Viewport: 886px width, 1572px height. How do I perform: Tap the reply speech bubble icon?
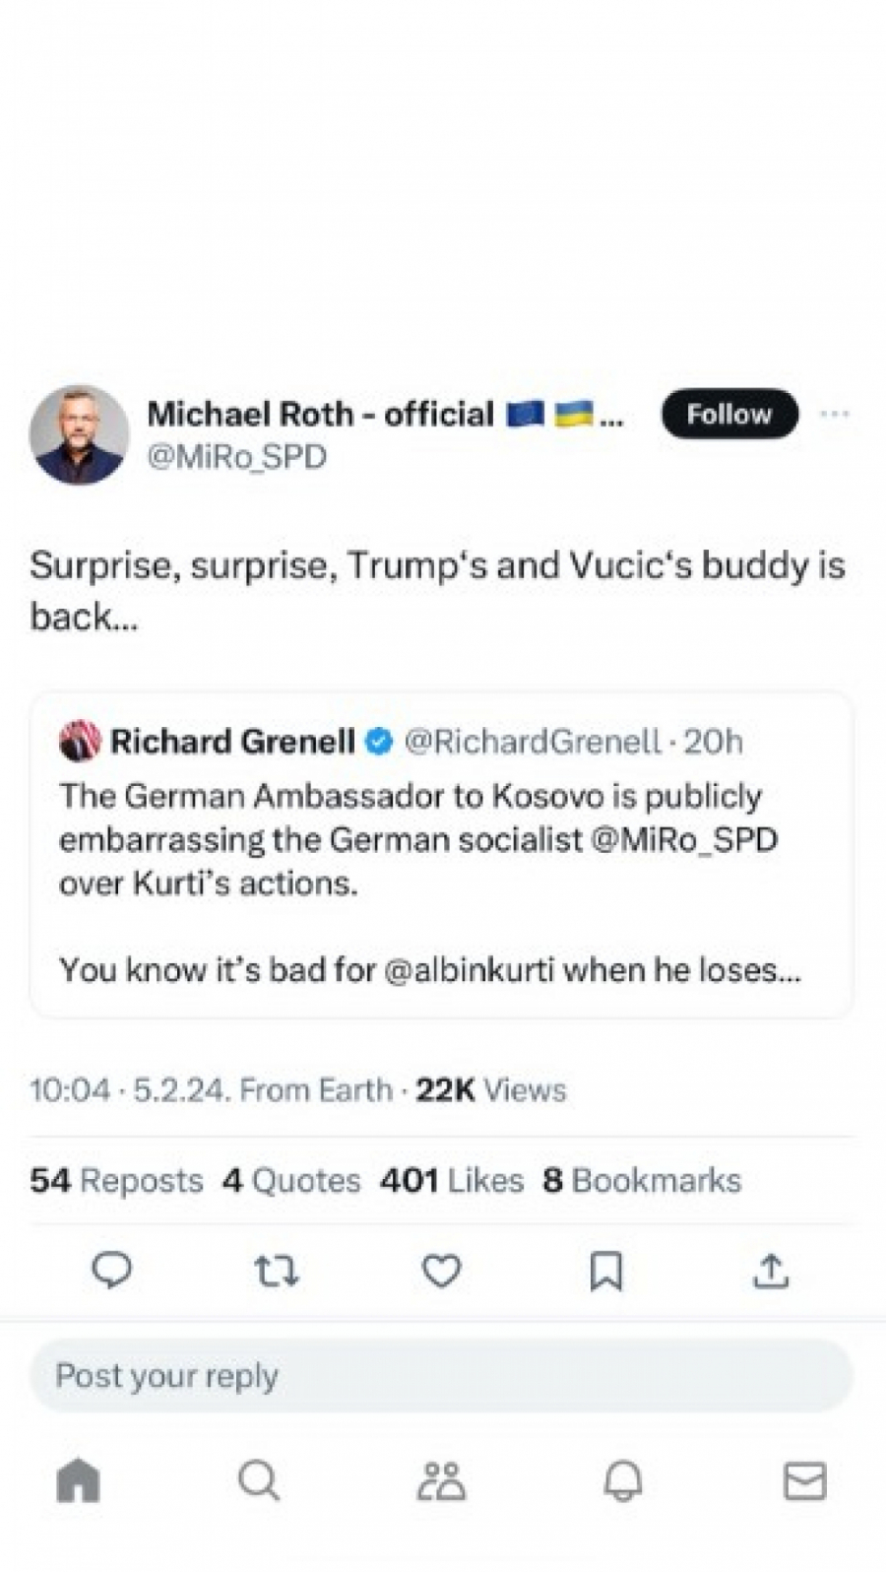tap(111, 1272)
